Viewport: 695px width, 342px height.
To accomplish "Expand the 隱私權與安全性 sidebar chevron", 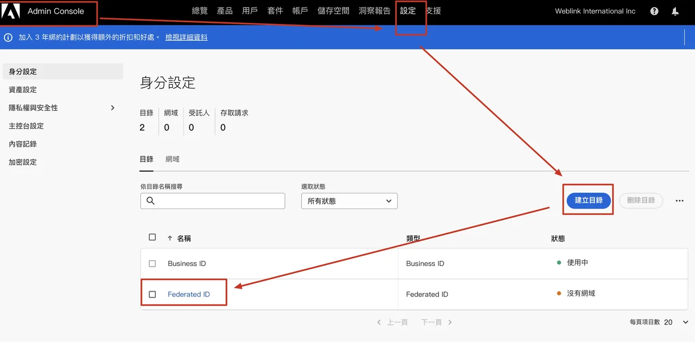I will [x=113, y=107].
